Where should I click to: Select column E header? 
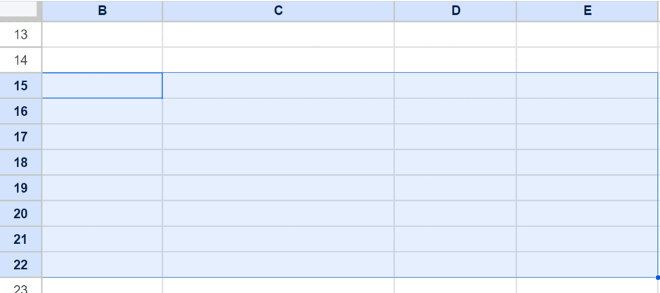[588, 11]
